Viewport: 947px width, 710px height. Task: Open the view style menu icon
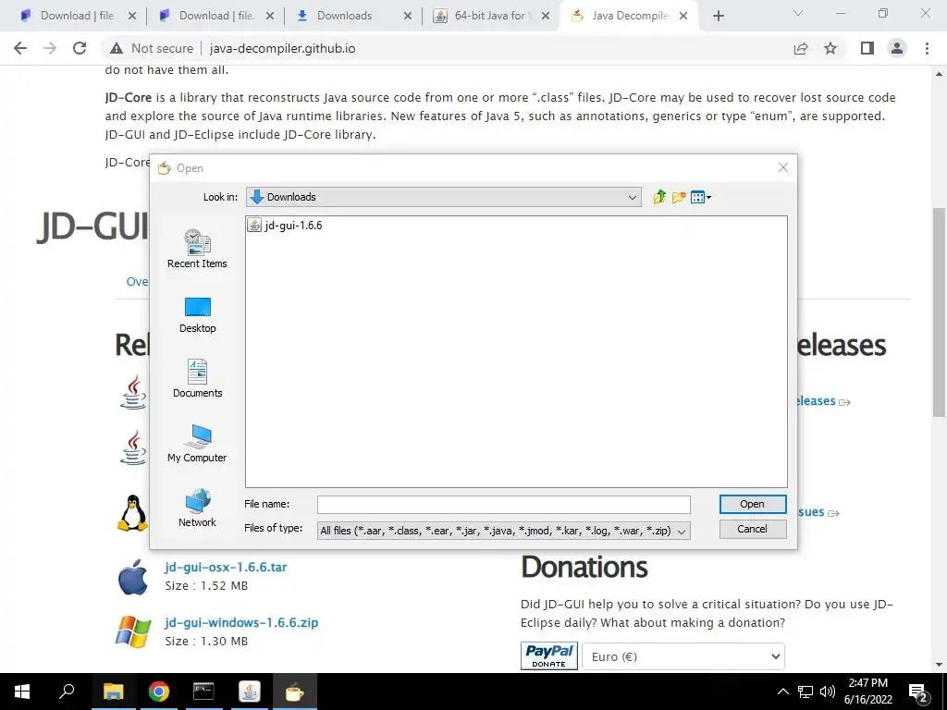(x=701, y=197)
